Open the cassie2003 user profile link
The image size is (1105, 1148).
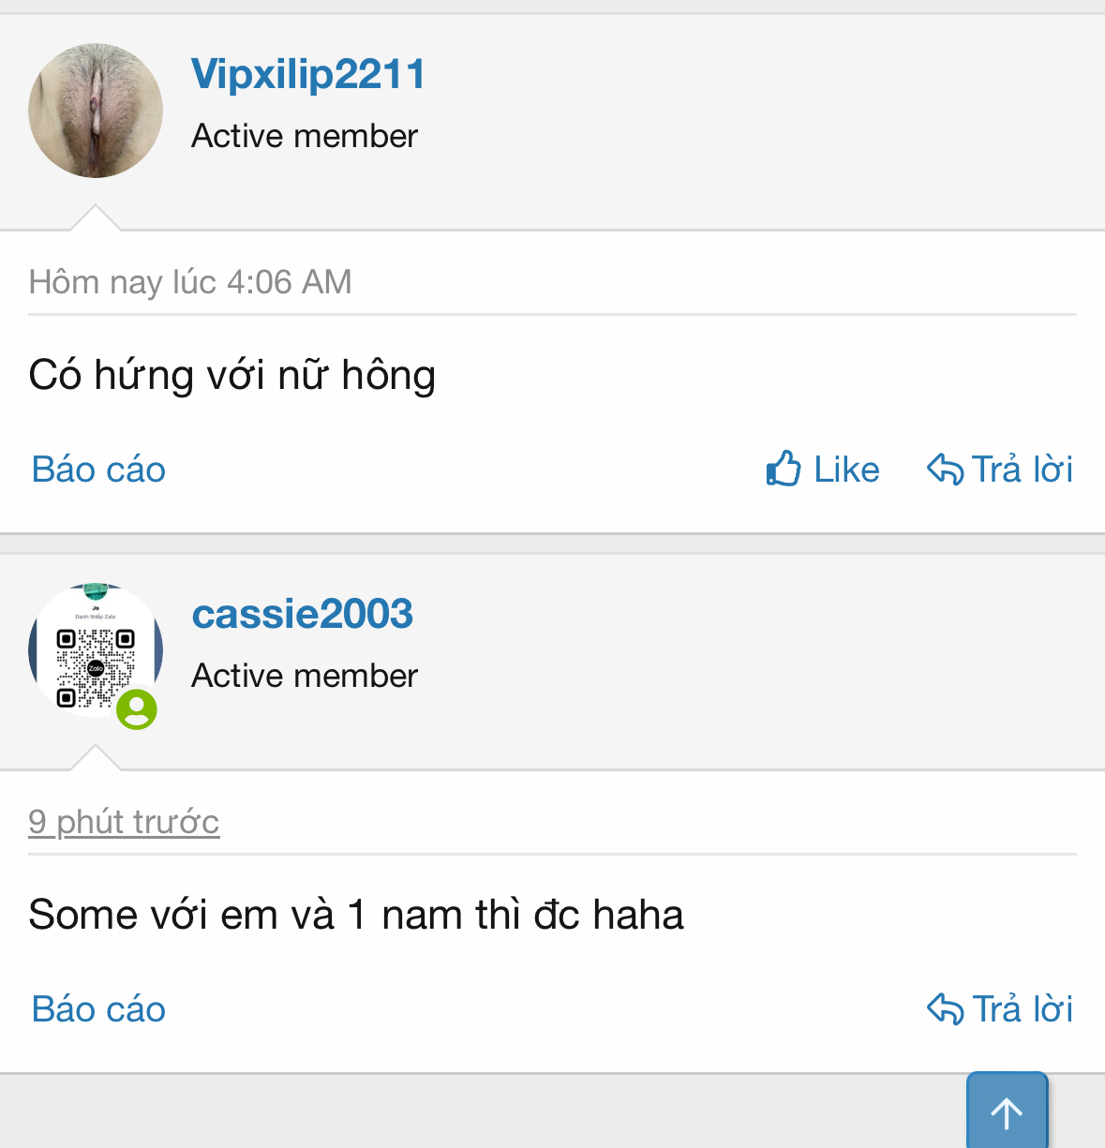pyautogui.click(x=302, y=615)
